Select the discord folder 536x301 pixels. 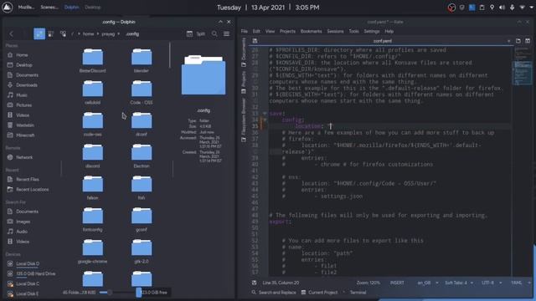93,156
